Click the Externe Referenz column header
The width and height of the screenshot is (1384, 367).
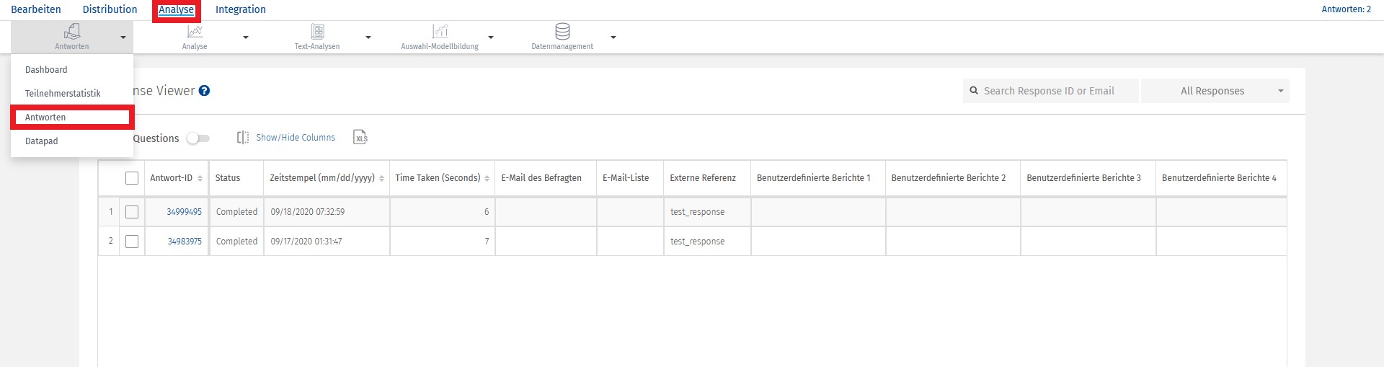tap(703, 178)
